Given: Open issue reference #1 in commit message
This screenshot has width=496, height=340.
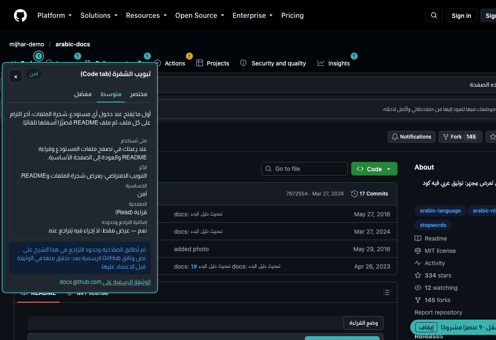Looking at the screenshot, I should click(x=194, y=266).
